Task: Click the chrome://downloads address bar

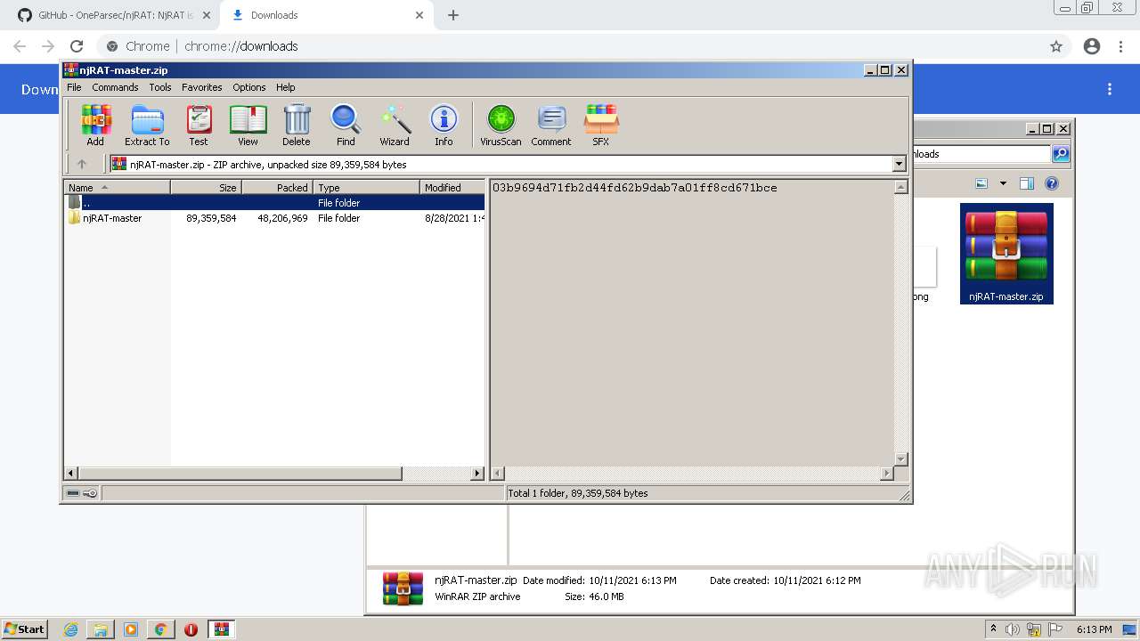Action: [570, 46]
